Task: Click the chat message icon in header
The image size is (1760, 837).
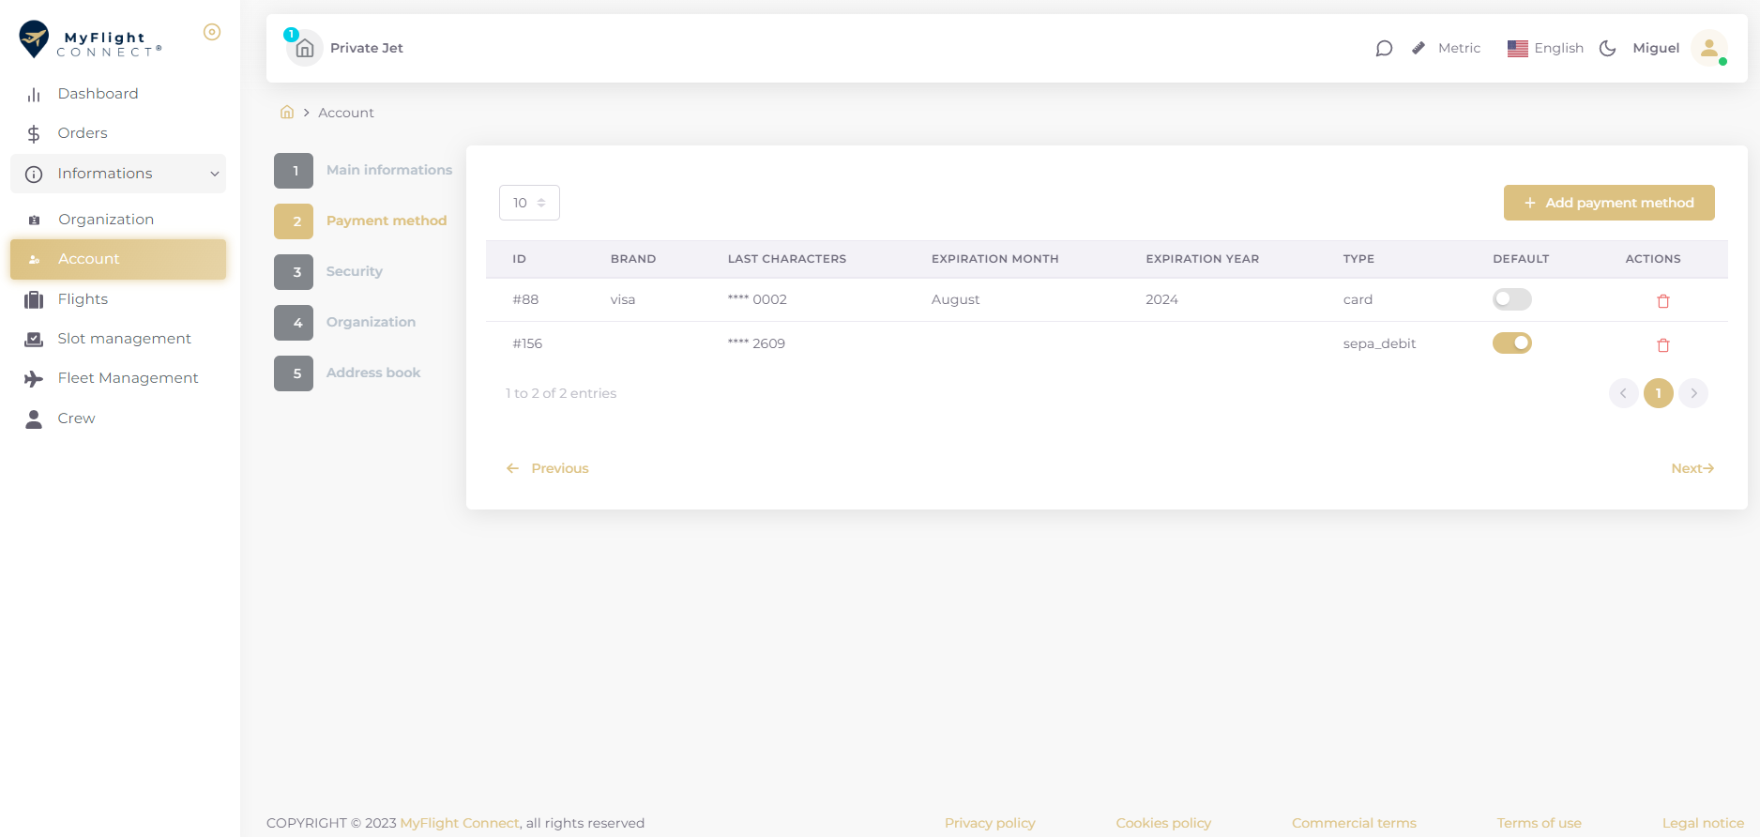Action: [x=1384, y=49]
